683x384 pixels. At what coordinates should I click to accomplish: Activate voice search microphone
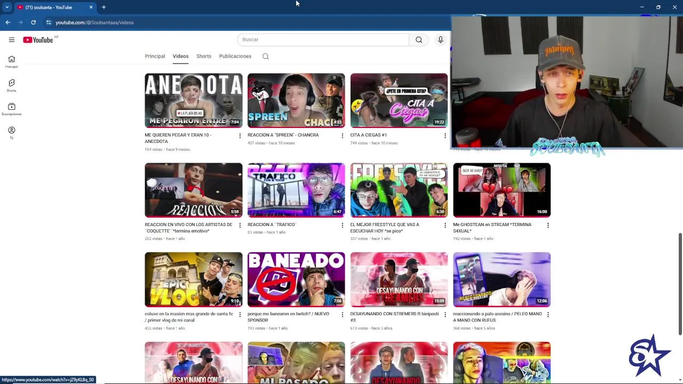440,39
